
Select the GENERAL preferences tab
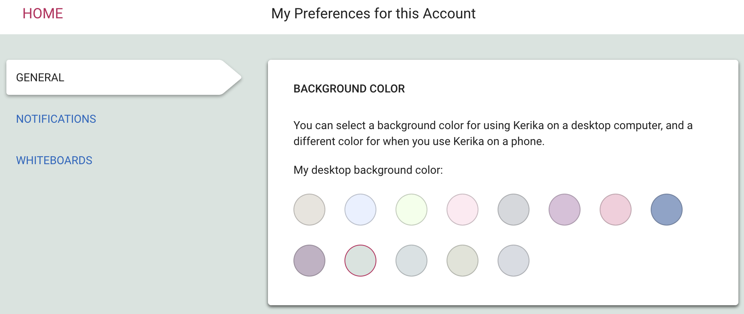124,77
